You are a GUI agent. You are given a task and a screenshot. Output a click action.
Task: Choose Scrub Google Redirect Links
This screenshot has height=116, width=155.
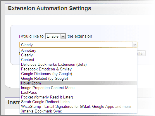click(x=78, y=102)
